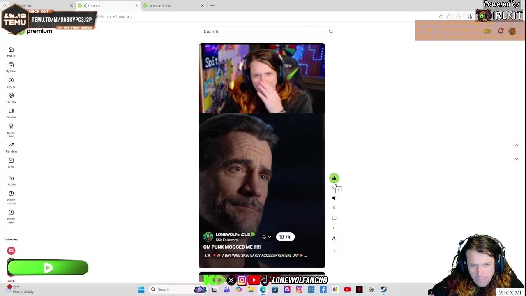Open Steam from the taskbar
526x296 pixels.
pos(383,289)
